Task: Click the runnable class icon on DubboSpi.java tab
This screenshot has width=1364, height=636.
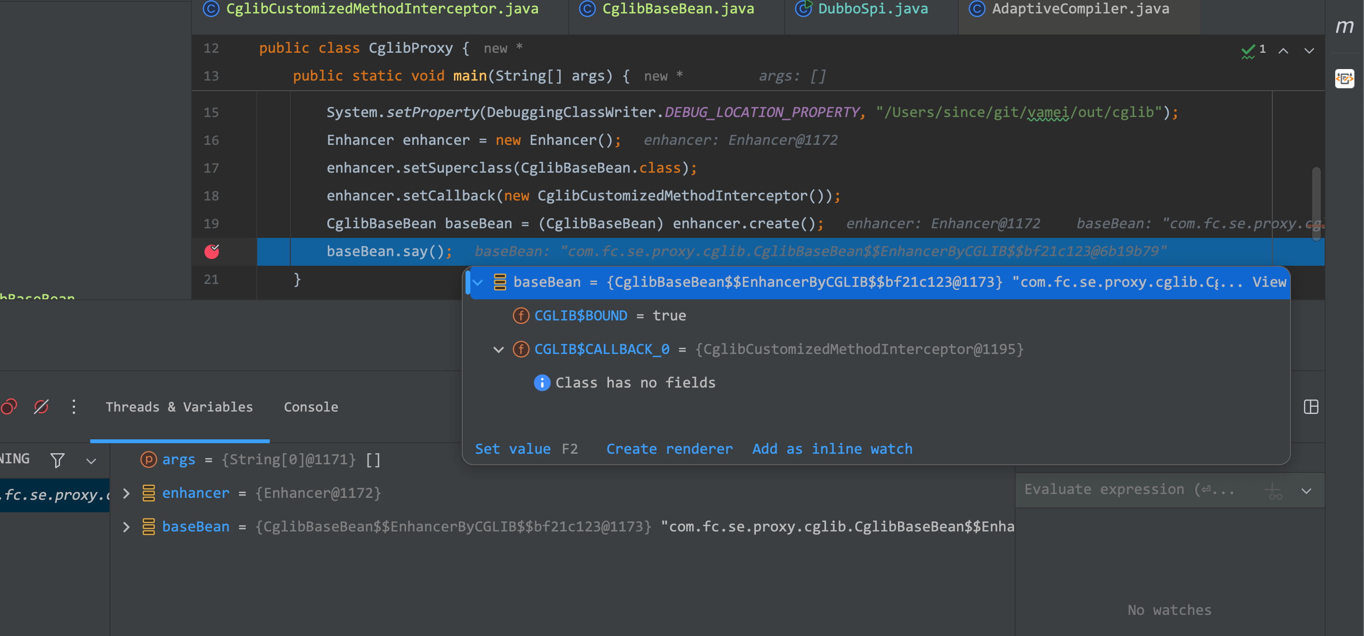Action: pyautogui.click(x=803, y=9)
